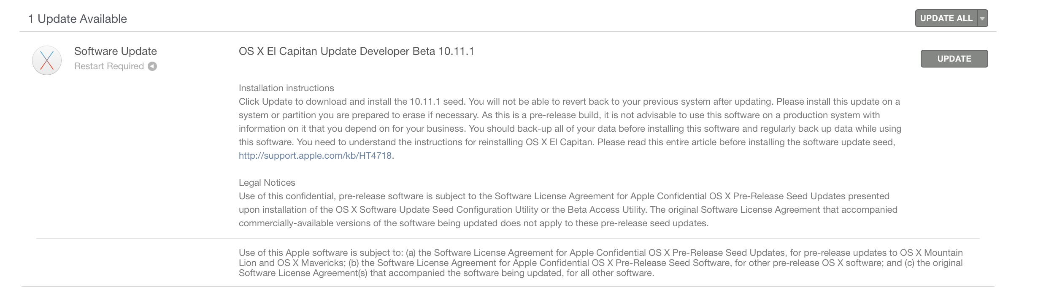Select the Software Update item name
This screenshot has width=1038, height=298.
(115, 51)
